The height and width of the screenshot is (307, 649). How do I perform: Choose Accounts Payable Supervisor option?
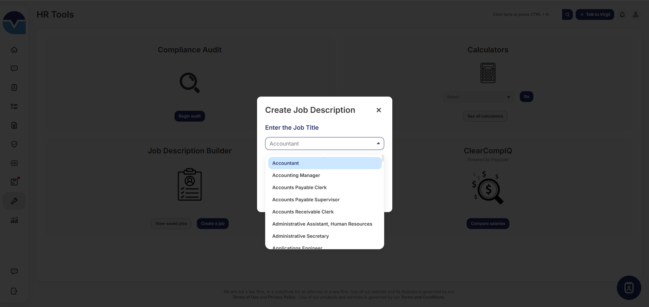pos(325,200)
